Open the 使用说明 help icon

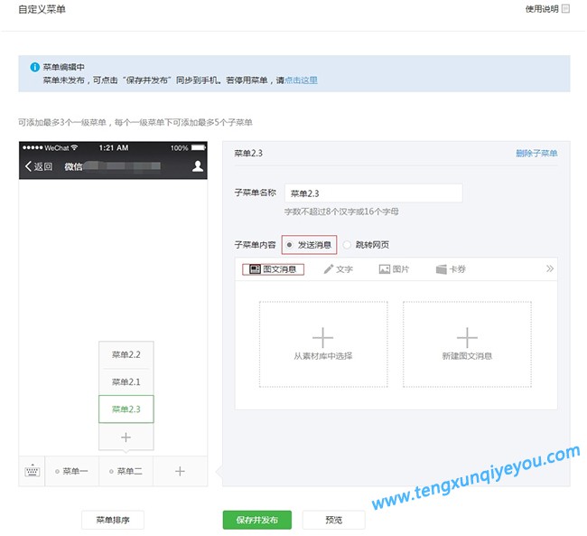(x=565, y=9)
